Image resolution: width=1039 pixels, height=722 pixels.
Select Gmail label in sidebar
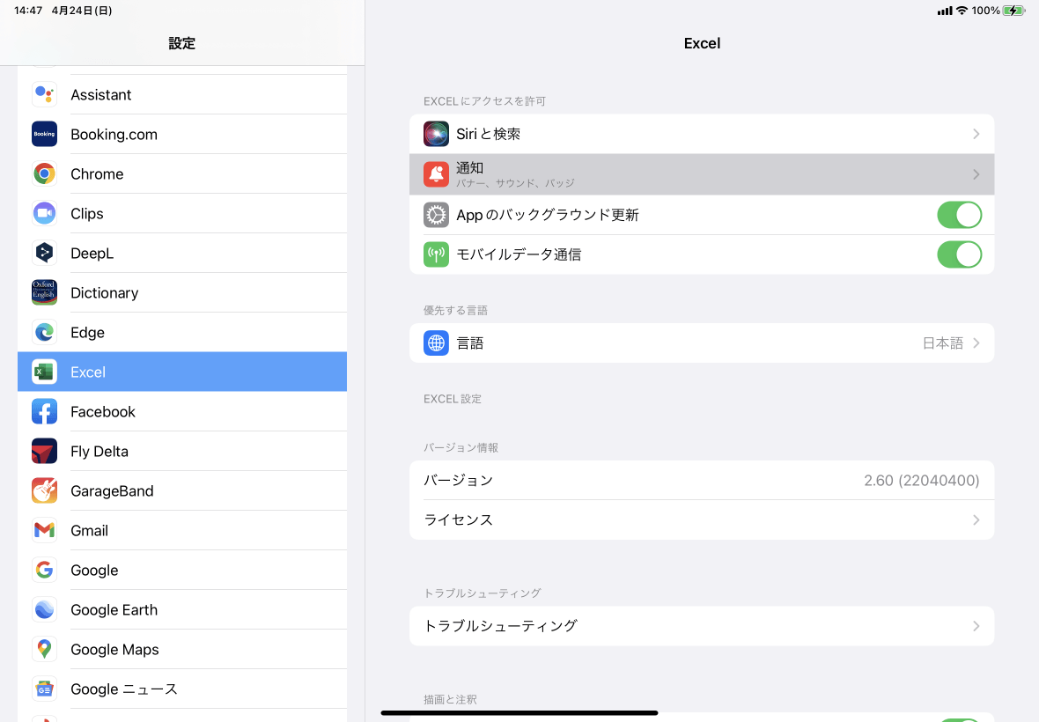pyautogui.click(x=90, y=531)
